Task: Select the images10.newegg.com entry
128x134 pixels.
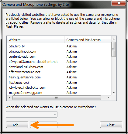Action: pos(59,93)
